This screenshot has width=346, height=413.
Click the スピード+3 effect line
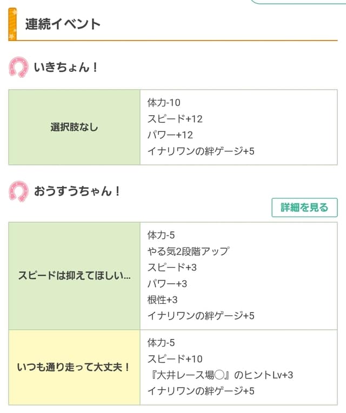[x=172, y=268]
